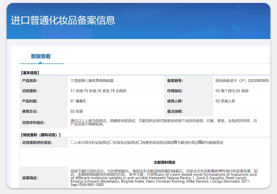Click the 文献资料简述 table heading
The image size is (277, 194).
(164, 162)
